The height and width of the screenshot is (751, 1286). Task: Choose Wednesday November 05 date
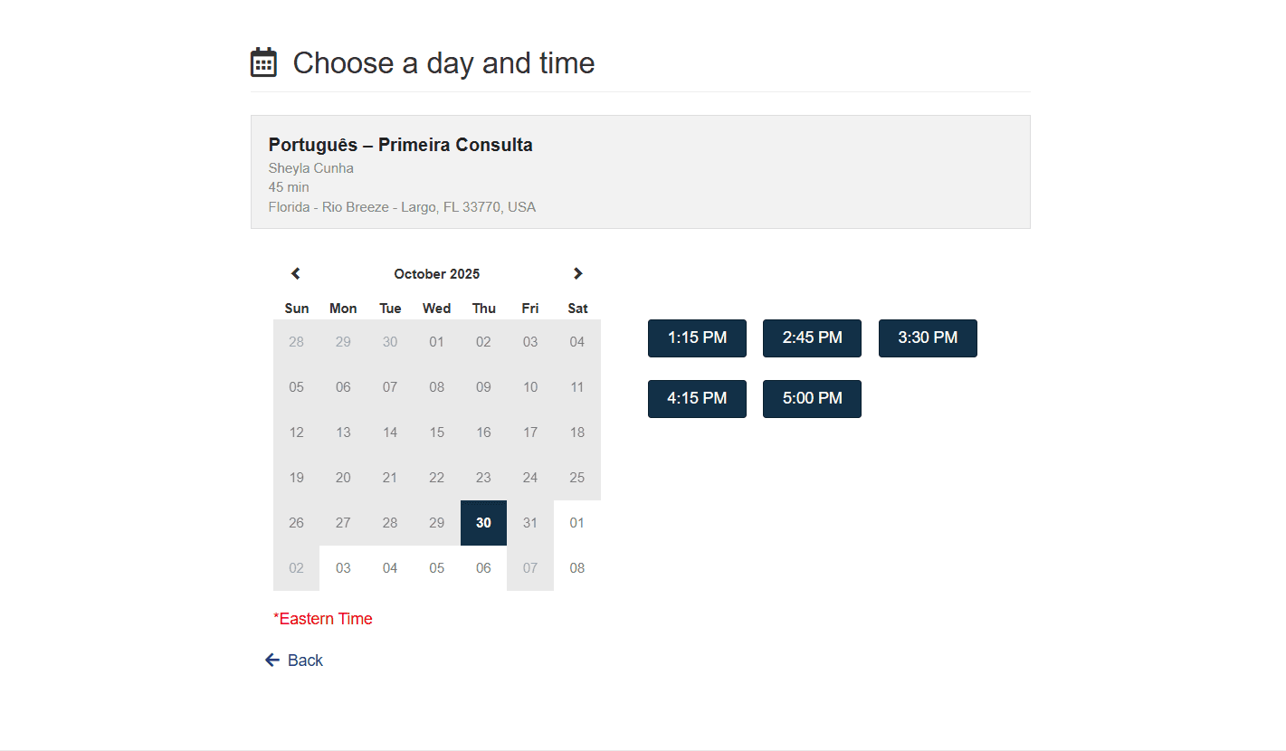437,568
